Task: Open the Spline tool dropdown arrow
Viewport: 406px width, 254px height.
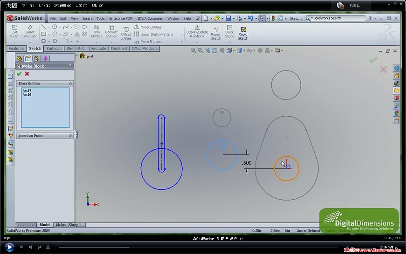Action: click(71, 27)
